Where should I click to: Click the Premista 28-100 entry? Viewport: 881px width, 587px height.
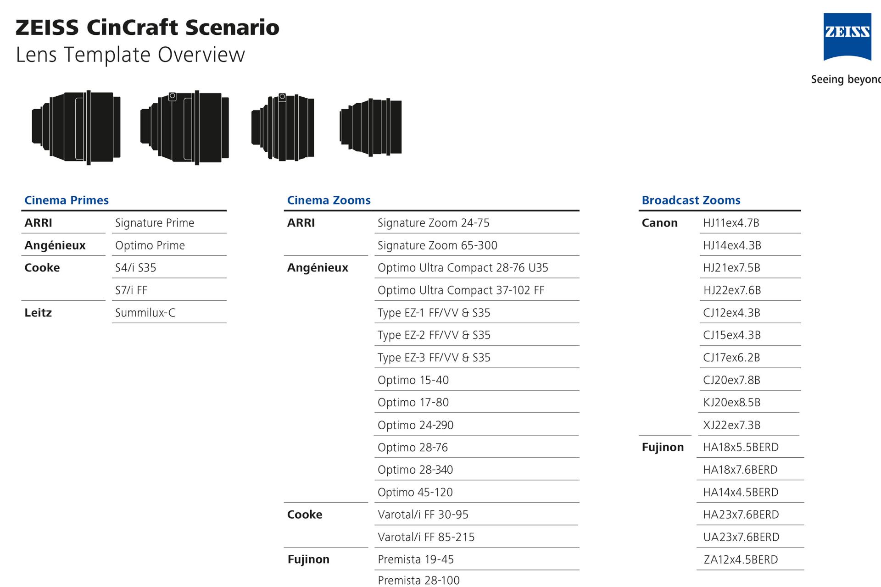pyautogui.click(x=418, y=581)
